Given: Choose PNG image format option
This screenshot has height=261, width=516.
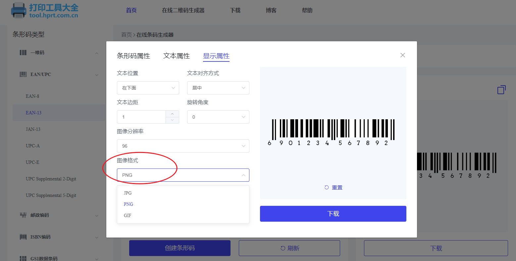Looking at the screenshot, I should [x=183, y=204].
